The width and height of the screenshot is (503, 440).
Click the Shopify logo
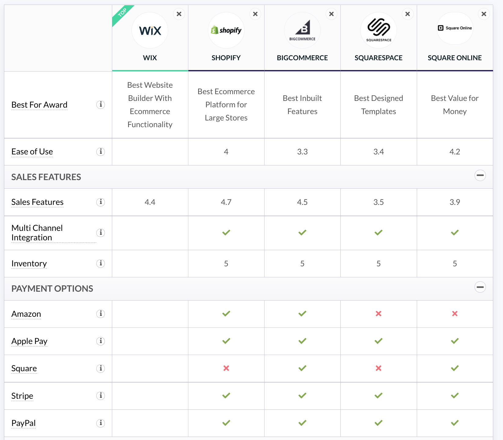(x=226, y=30)
